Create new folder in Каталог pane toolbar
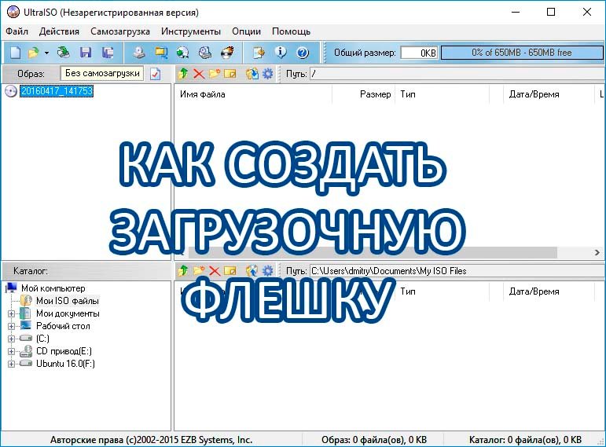The image size is (606, 447). pyautogui.click(x=199, y=271)
